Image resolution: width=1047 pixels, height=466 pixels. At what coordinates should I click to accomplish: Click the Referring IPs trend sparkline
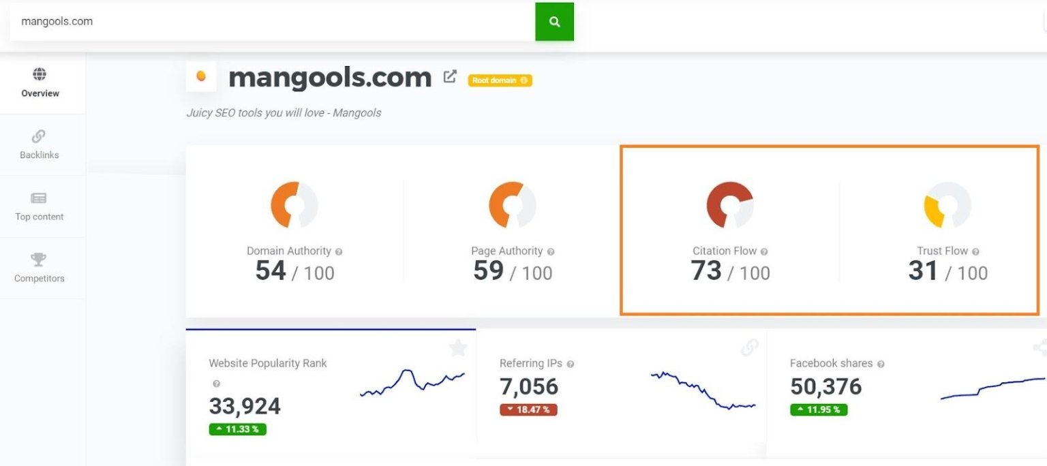(702, 388)
